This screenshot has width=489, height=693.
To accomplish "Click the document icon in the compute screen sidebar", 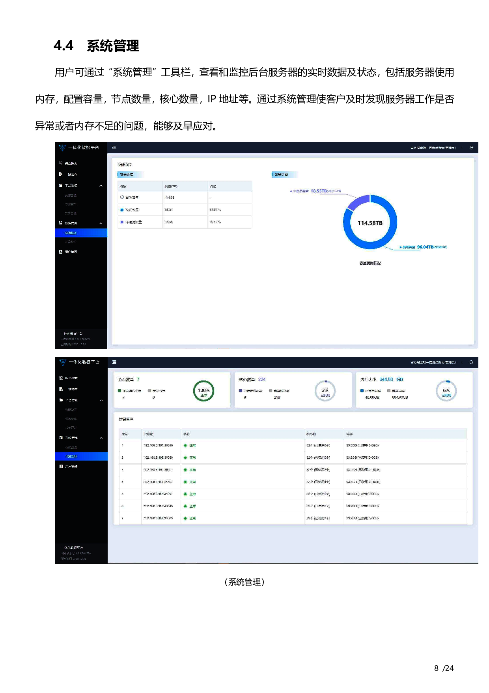I will (61, 389).
